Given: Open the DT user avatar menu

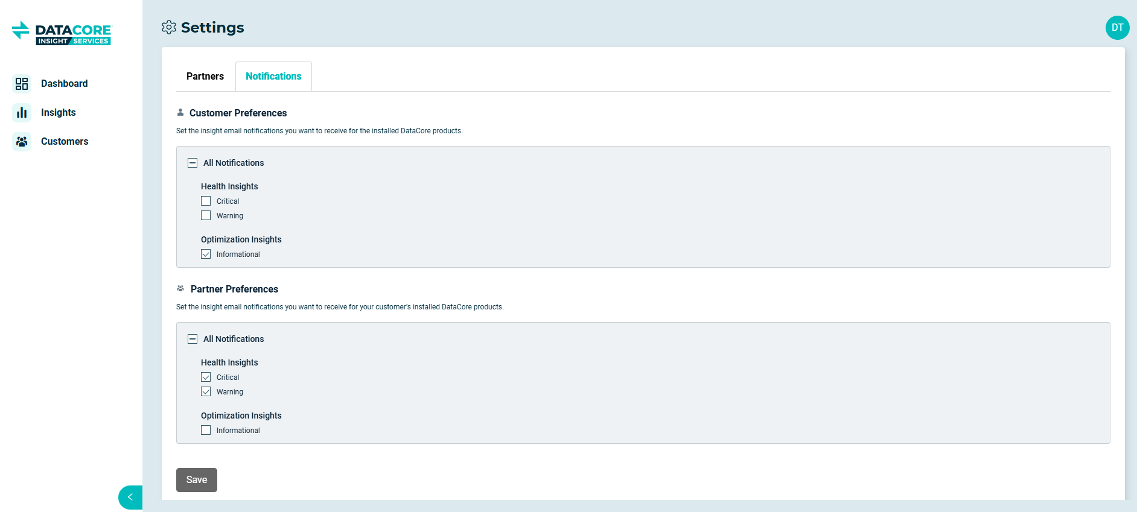Looking at the screenshot, I should 1117,28.
